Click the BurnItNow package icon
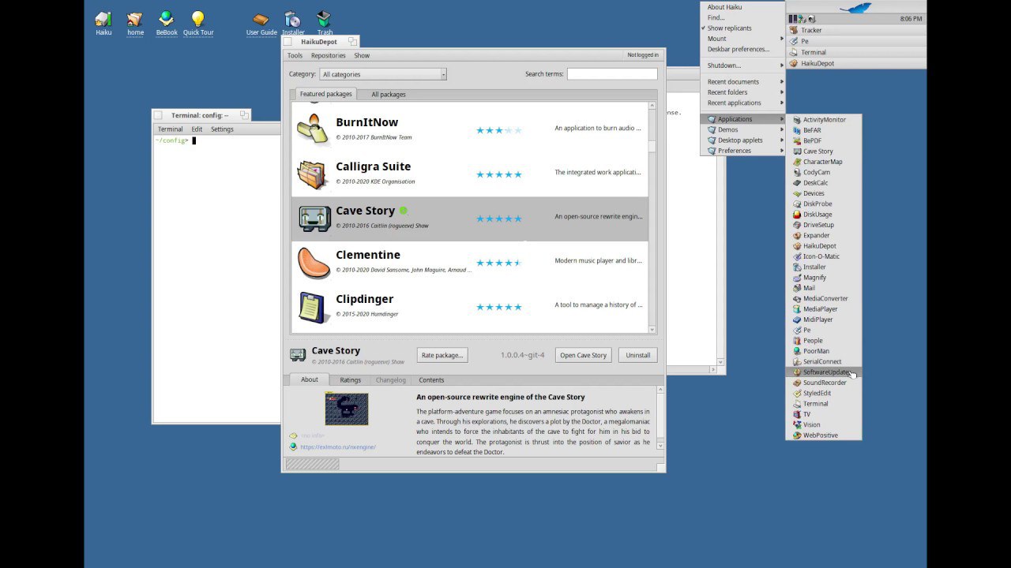 313,129
